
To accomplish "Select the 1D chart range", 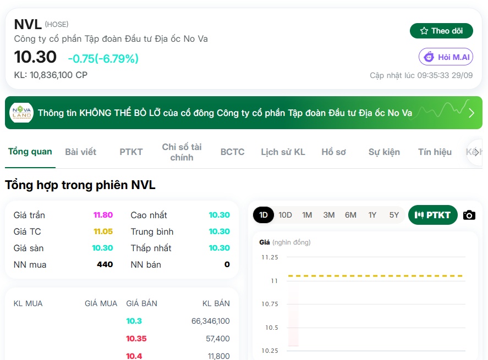I will click(264, 215).
